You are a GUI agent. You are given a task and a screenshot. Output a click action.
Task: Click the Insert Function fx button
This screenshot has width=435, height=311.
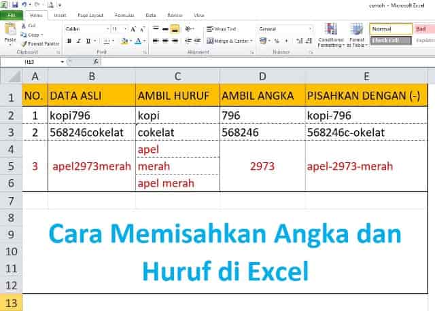96,62
